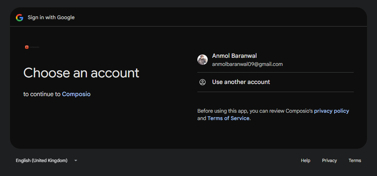Open the Privacy footer link

(x=329, y=161)
